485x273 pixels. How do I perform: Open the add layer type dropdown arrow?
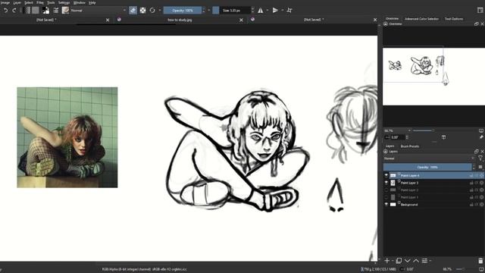pyautogui.click(x=393, y=261)
